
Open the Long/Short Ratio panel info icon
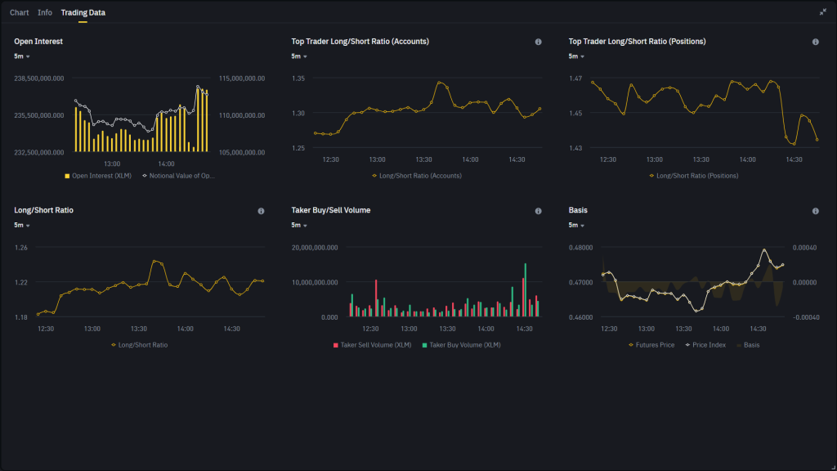point(261,210)
